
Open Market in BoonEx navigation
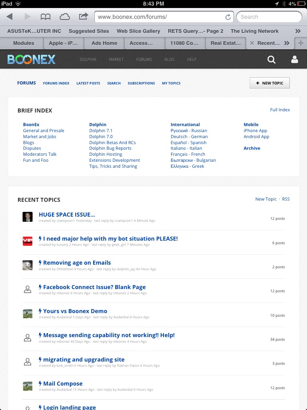(x=116, y=60)
